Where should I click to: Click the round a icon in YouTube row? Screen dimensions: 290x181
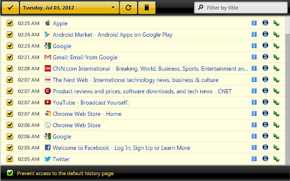(x=265, y=102)
